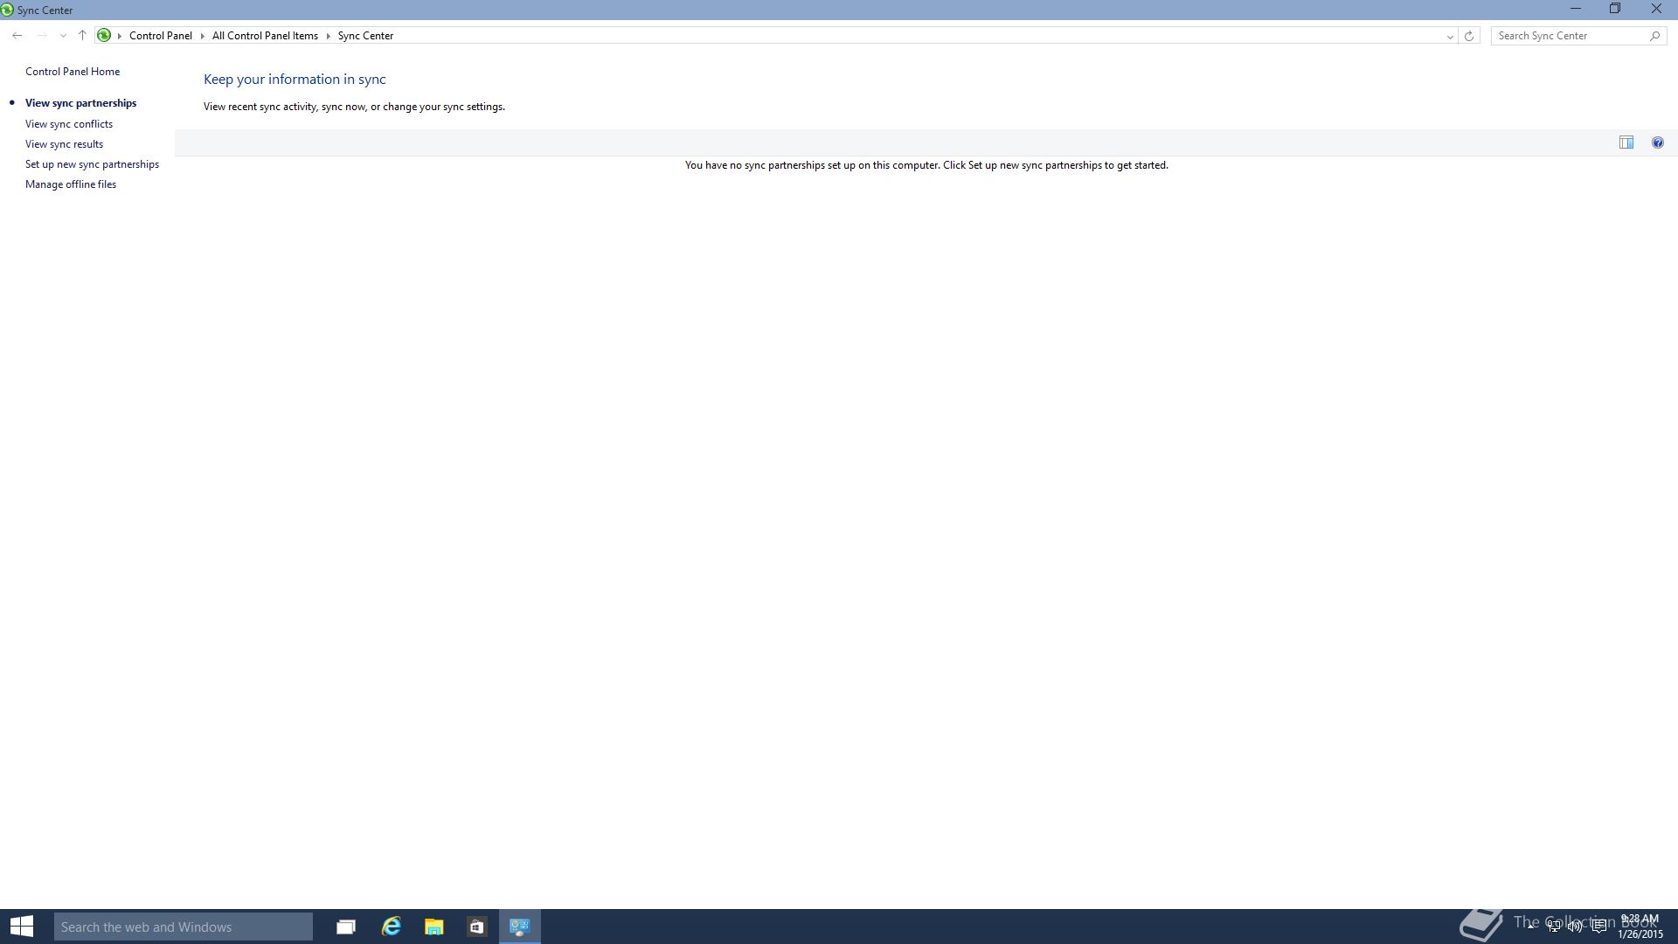
Task: Click the search magnifier icon
Action: coord(1654,36)
